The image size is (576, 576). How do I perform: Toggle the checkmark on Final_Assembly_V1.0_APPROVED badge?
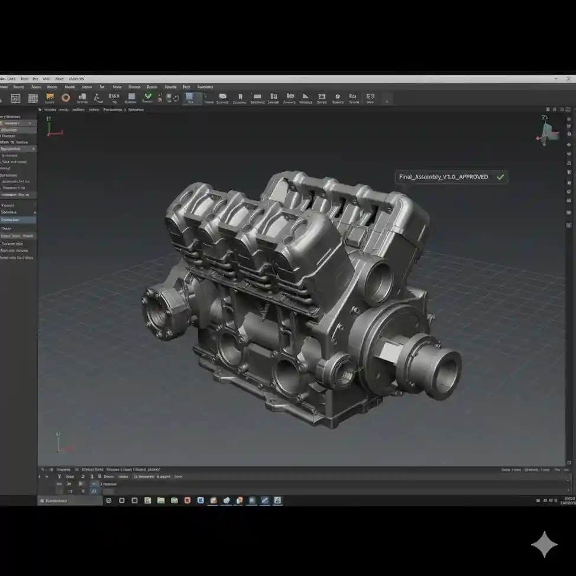click(x=500, y=177)
